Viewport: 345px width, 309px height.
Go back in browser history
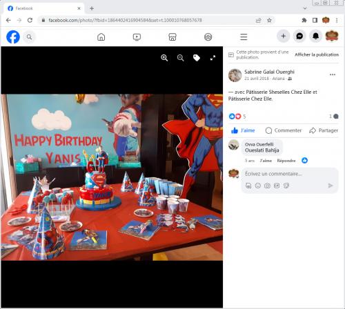pos(8,20)
